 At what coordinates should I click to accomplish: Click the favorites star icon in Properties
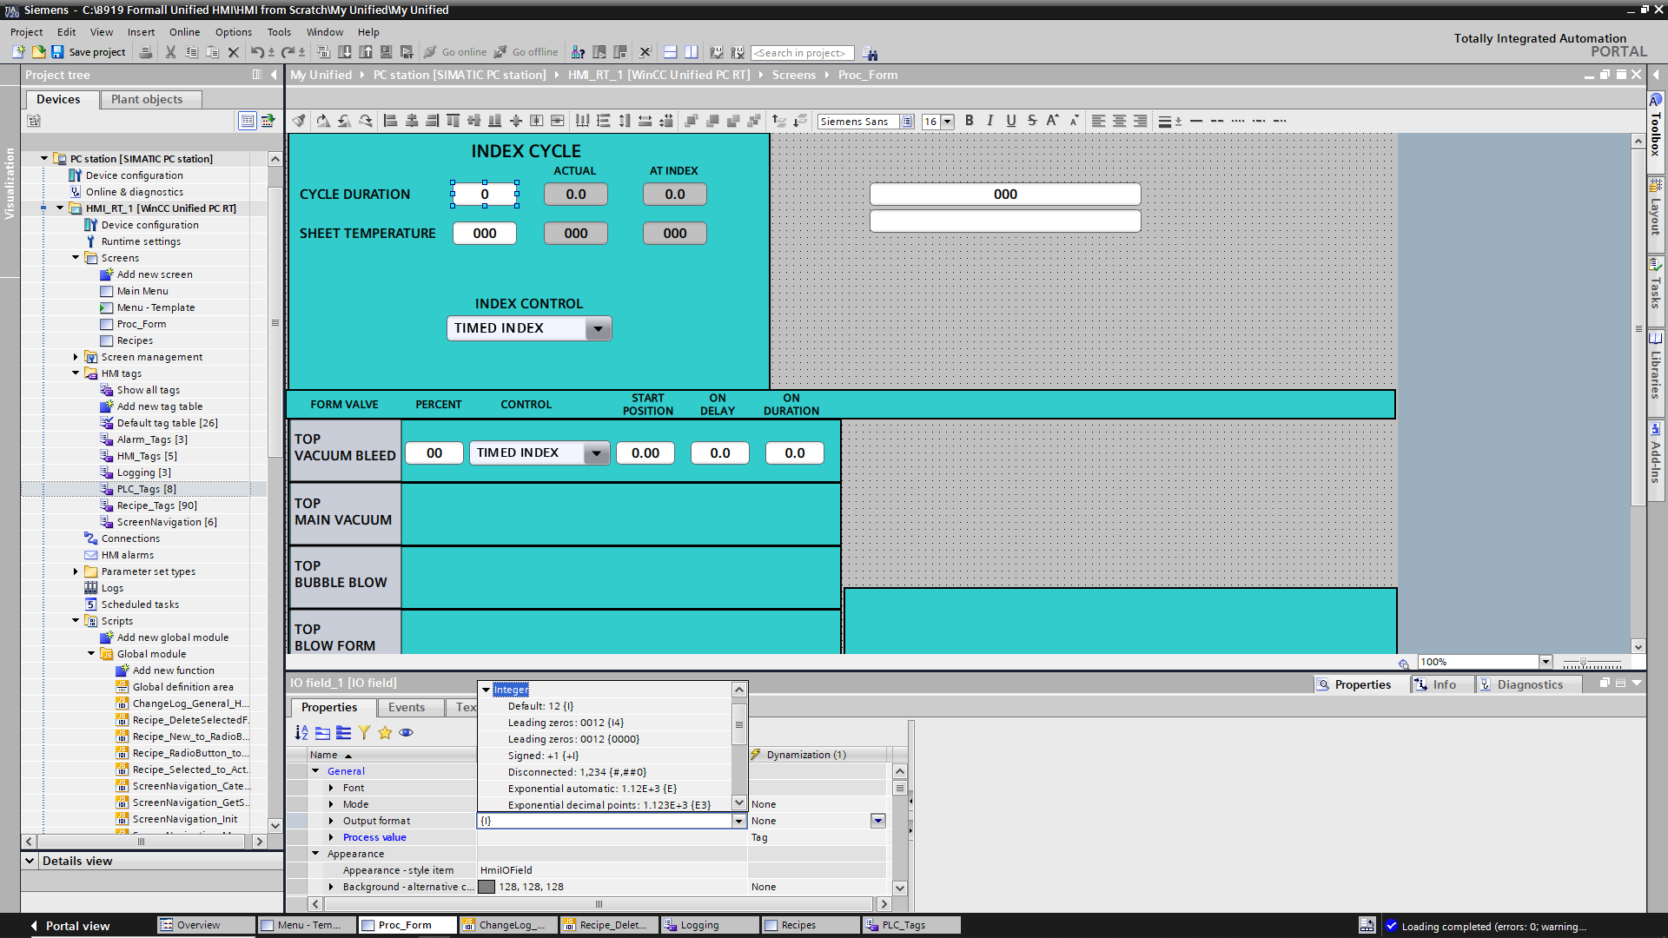(385, 733)
